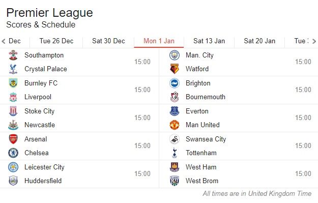Show later dates with right chevron

pyautogui.click(x=314, y=41)
